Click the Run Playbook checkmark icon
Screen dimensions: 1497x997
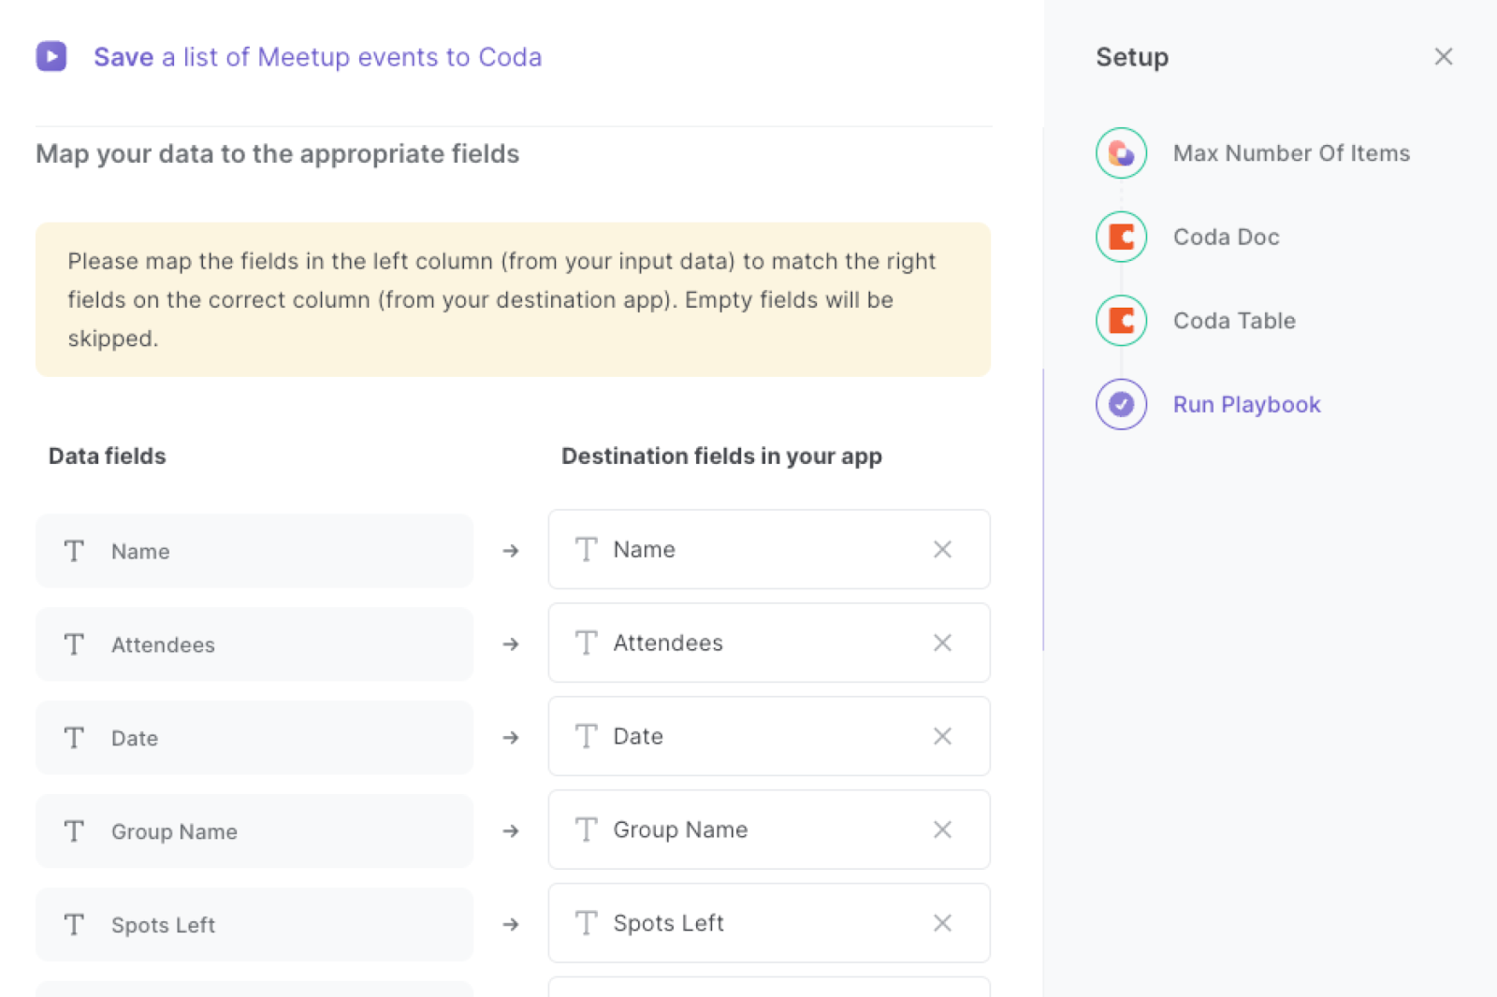[x=1121, y=404]
